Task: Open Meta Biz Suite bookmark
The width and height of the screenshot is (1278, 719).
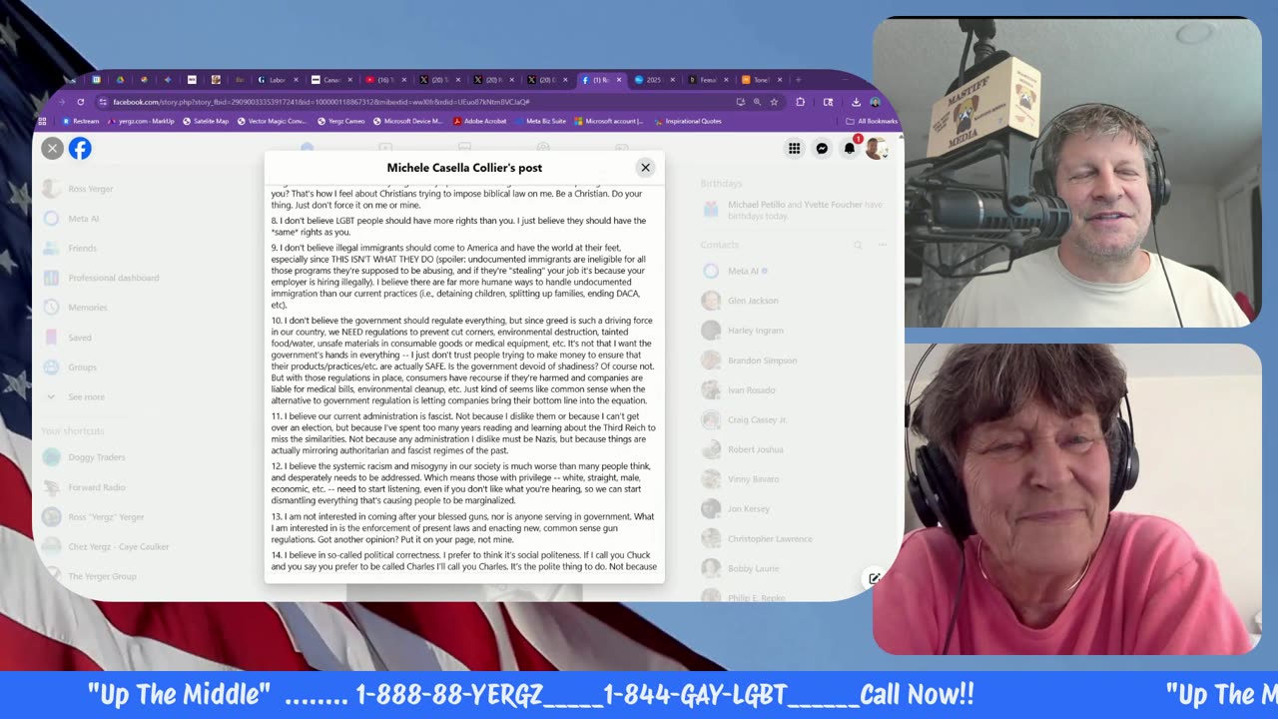Action: click(x=540, y=121)
